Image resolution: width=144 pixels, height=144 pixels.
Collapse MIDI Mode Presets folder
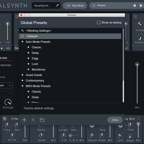click(x=22, y=86)
